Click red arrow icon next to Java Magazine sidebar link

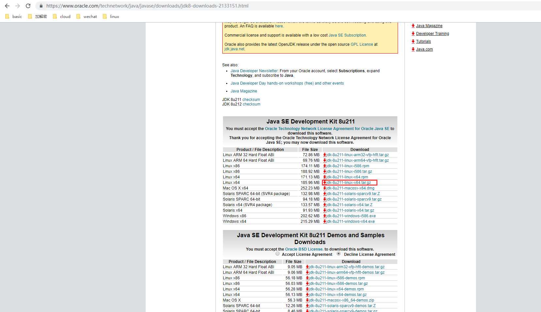point(413,26)
